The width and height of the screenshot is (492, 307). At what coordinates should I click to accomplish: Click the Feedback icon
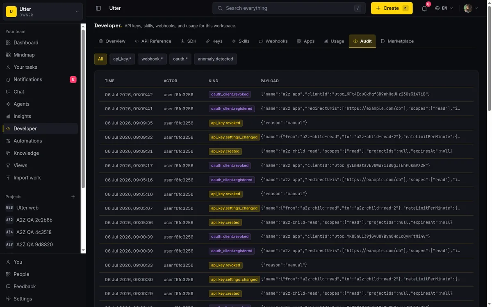point(8,287)
